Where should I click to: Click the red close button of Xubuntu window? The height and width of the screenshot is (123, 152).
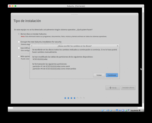(10, 6)
